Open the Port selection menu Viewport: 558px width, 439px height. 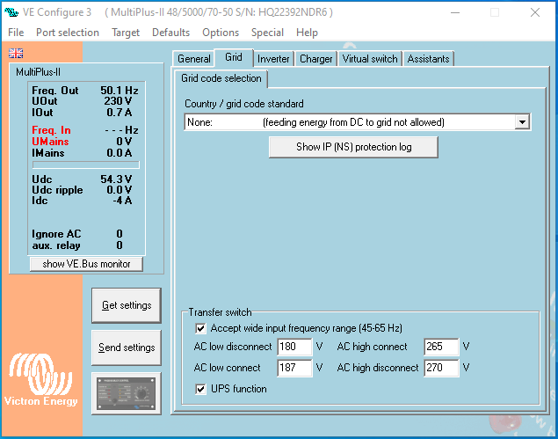pyautogui.click(x=68, y=33)
